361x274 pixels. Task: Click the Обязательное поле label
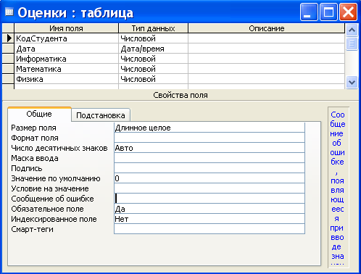tap(47, 209)
